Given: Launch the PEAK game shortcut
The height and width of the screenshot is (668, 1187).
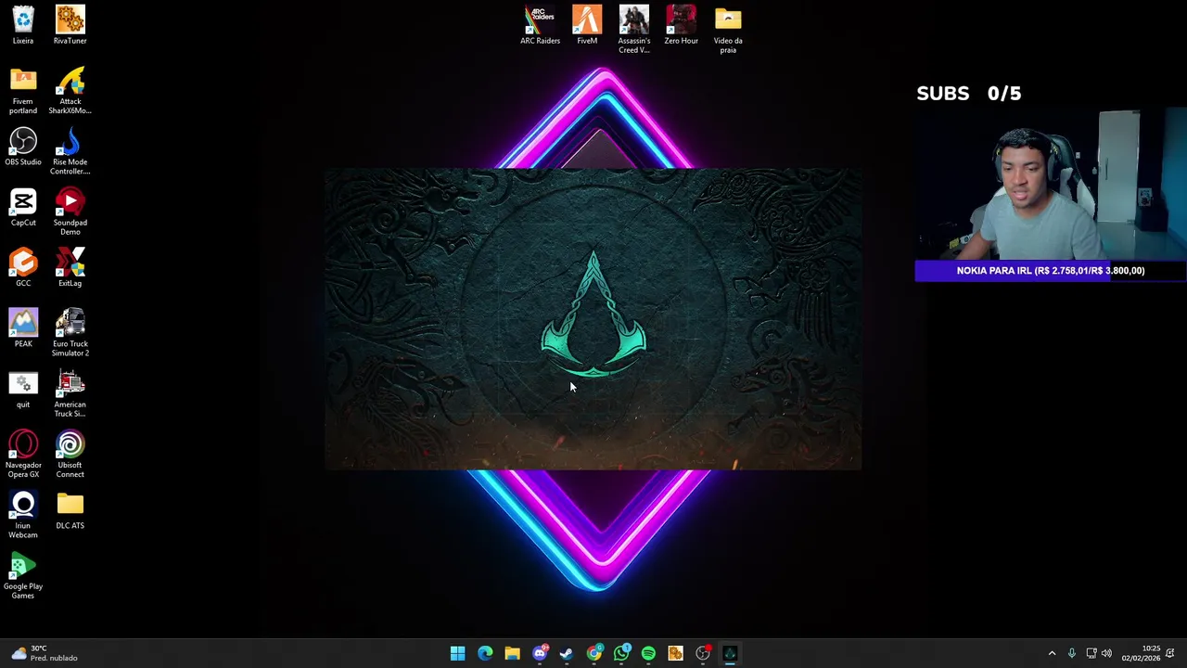Looking at the screenshot, I should pyautogui.click(x=23, y=328).
